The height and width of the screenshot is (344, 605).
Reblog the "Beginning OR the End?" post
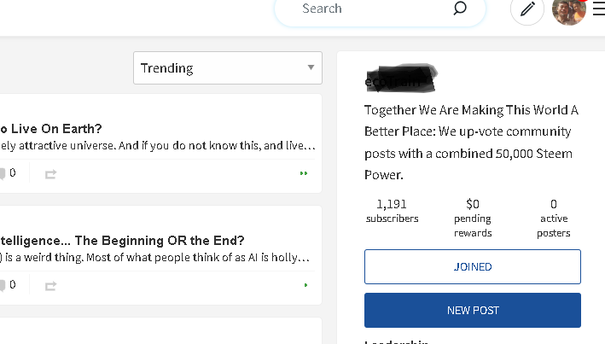50,285
